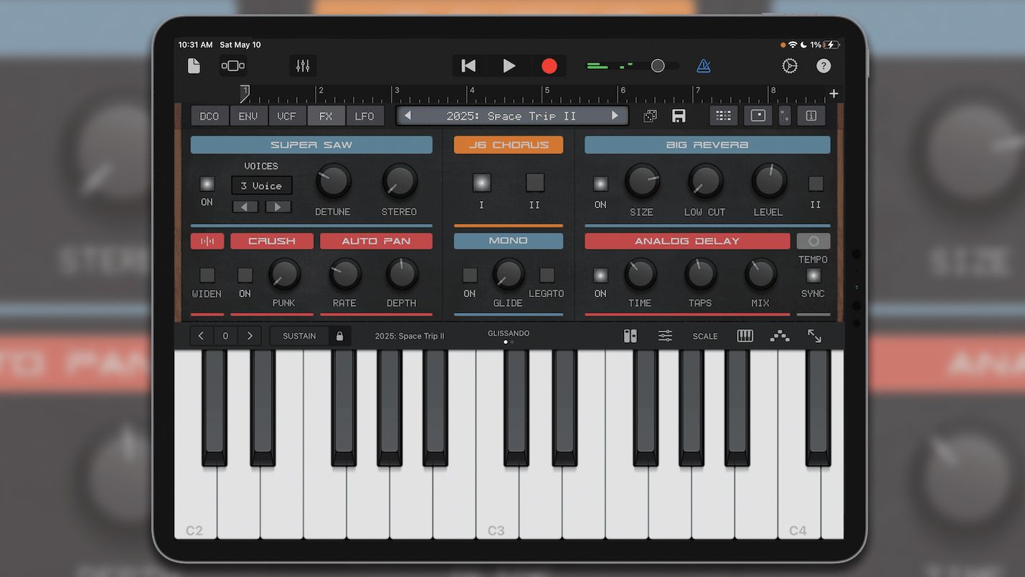Start playback with play button

click(x=509, y=66)
